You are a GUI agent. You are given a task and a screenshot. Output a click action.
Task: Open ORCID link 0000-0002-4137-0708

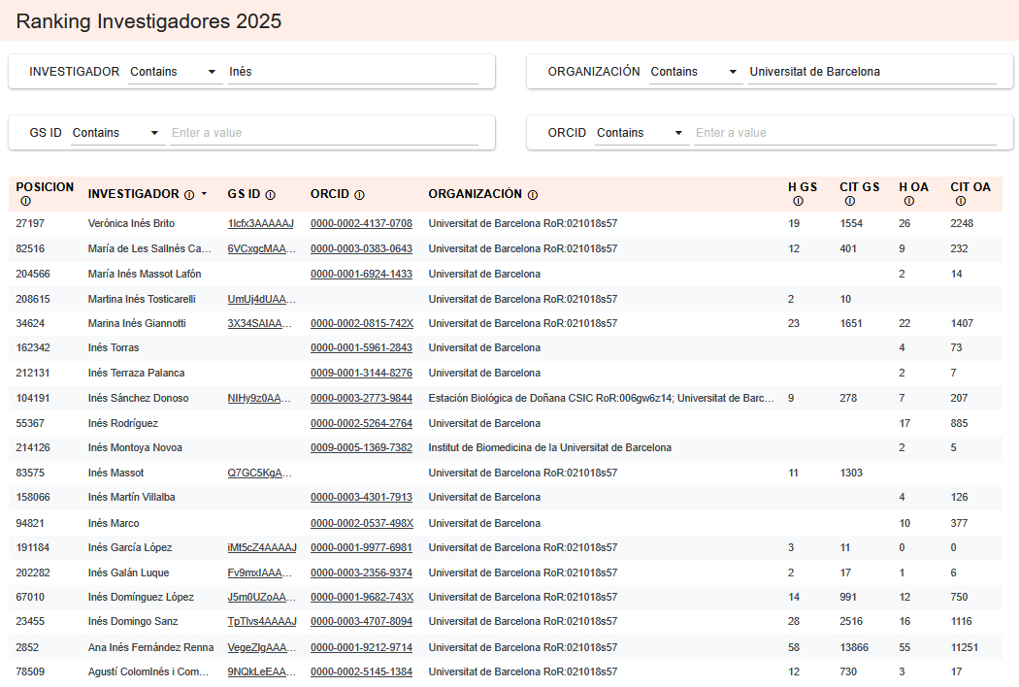(x=361, y=224)
